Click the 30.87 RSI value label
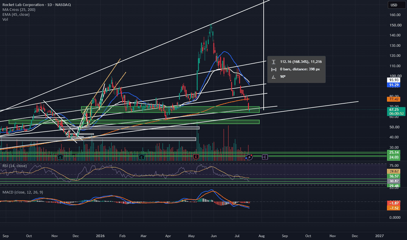The width and height of the screenshot is (407, 240). pos(393,181)
